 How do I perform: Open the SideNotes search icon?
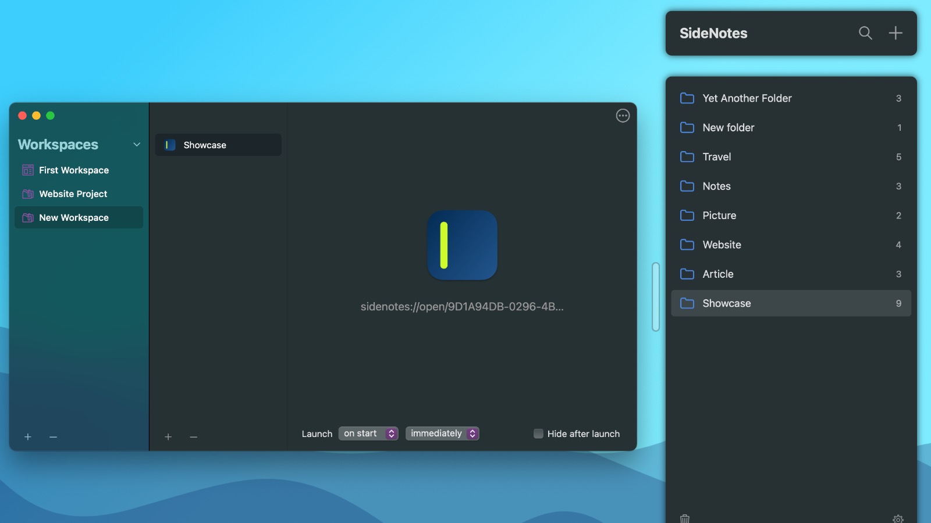coord(865,33)
